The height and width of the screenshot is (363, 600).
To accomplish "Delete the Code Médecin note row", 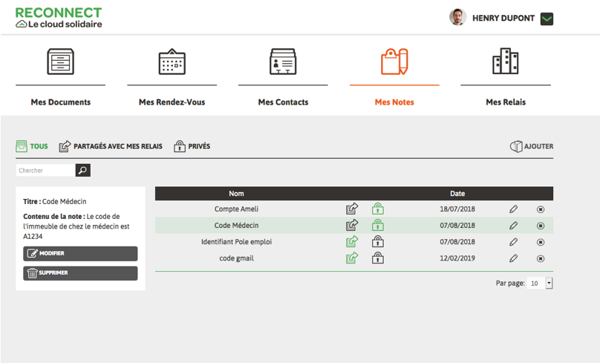I will click(541, 226).
